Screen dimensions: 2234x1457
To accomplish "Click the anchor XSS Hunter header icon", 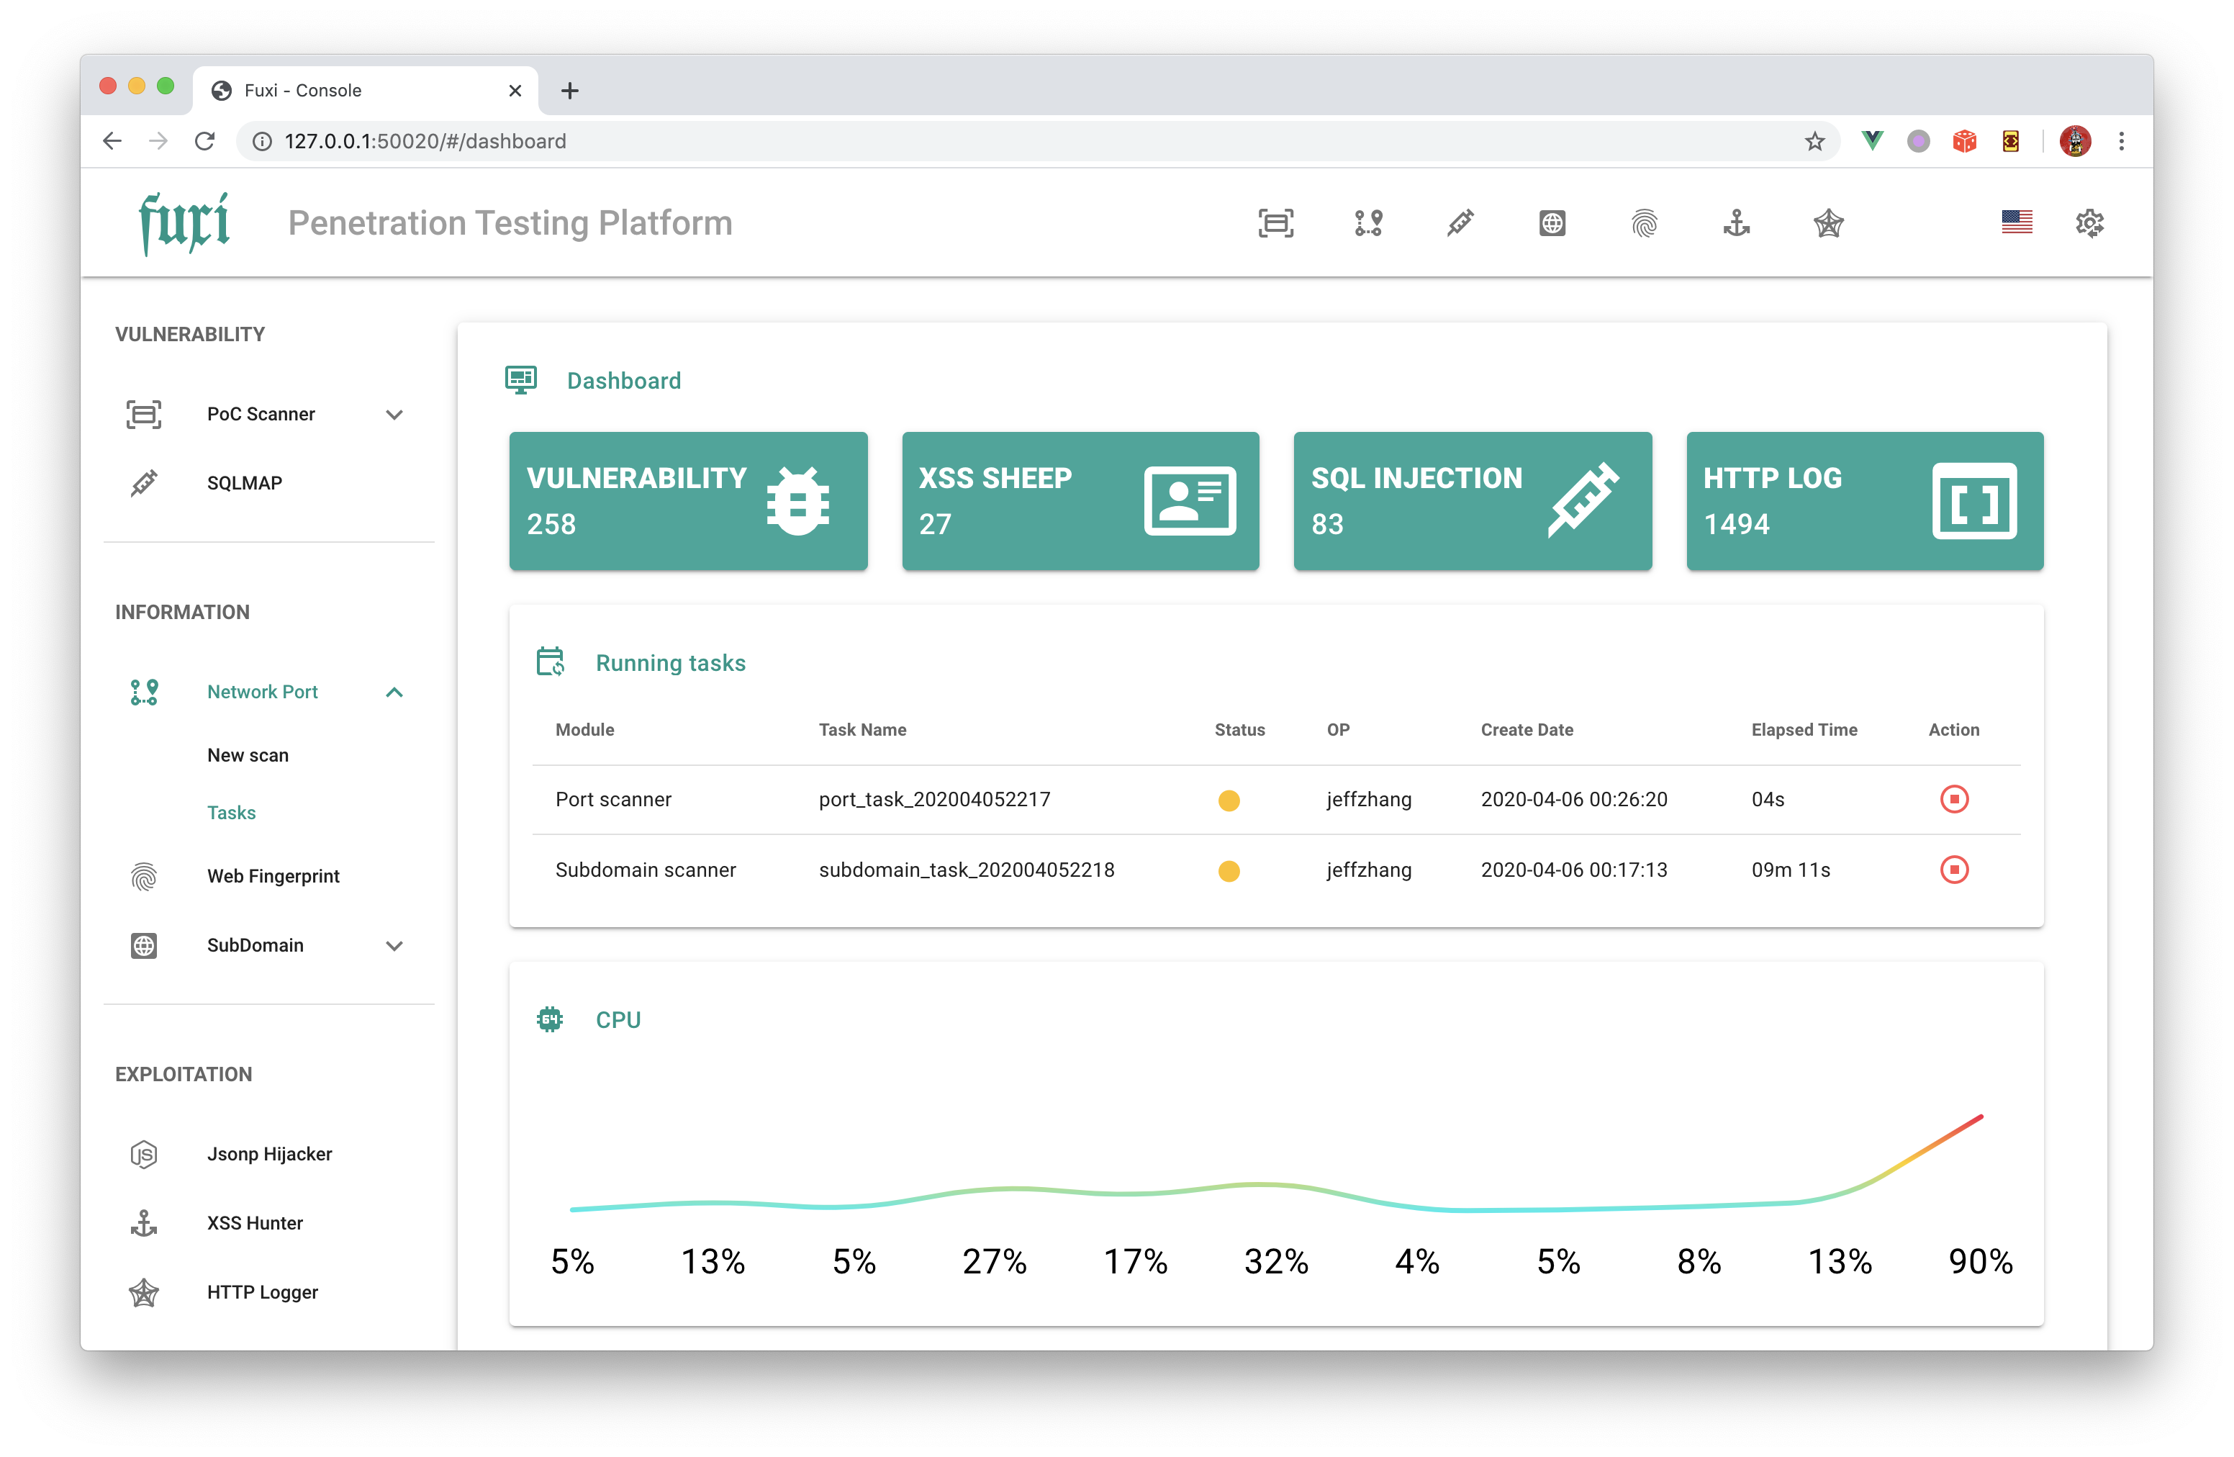I will 1737,223.
